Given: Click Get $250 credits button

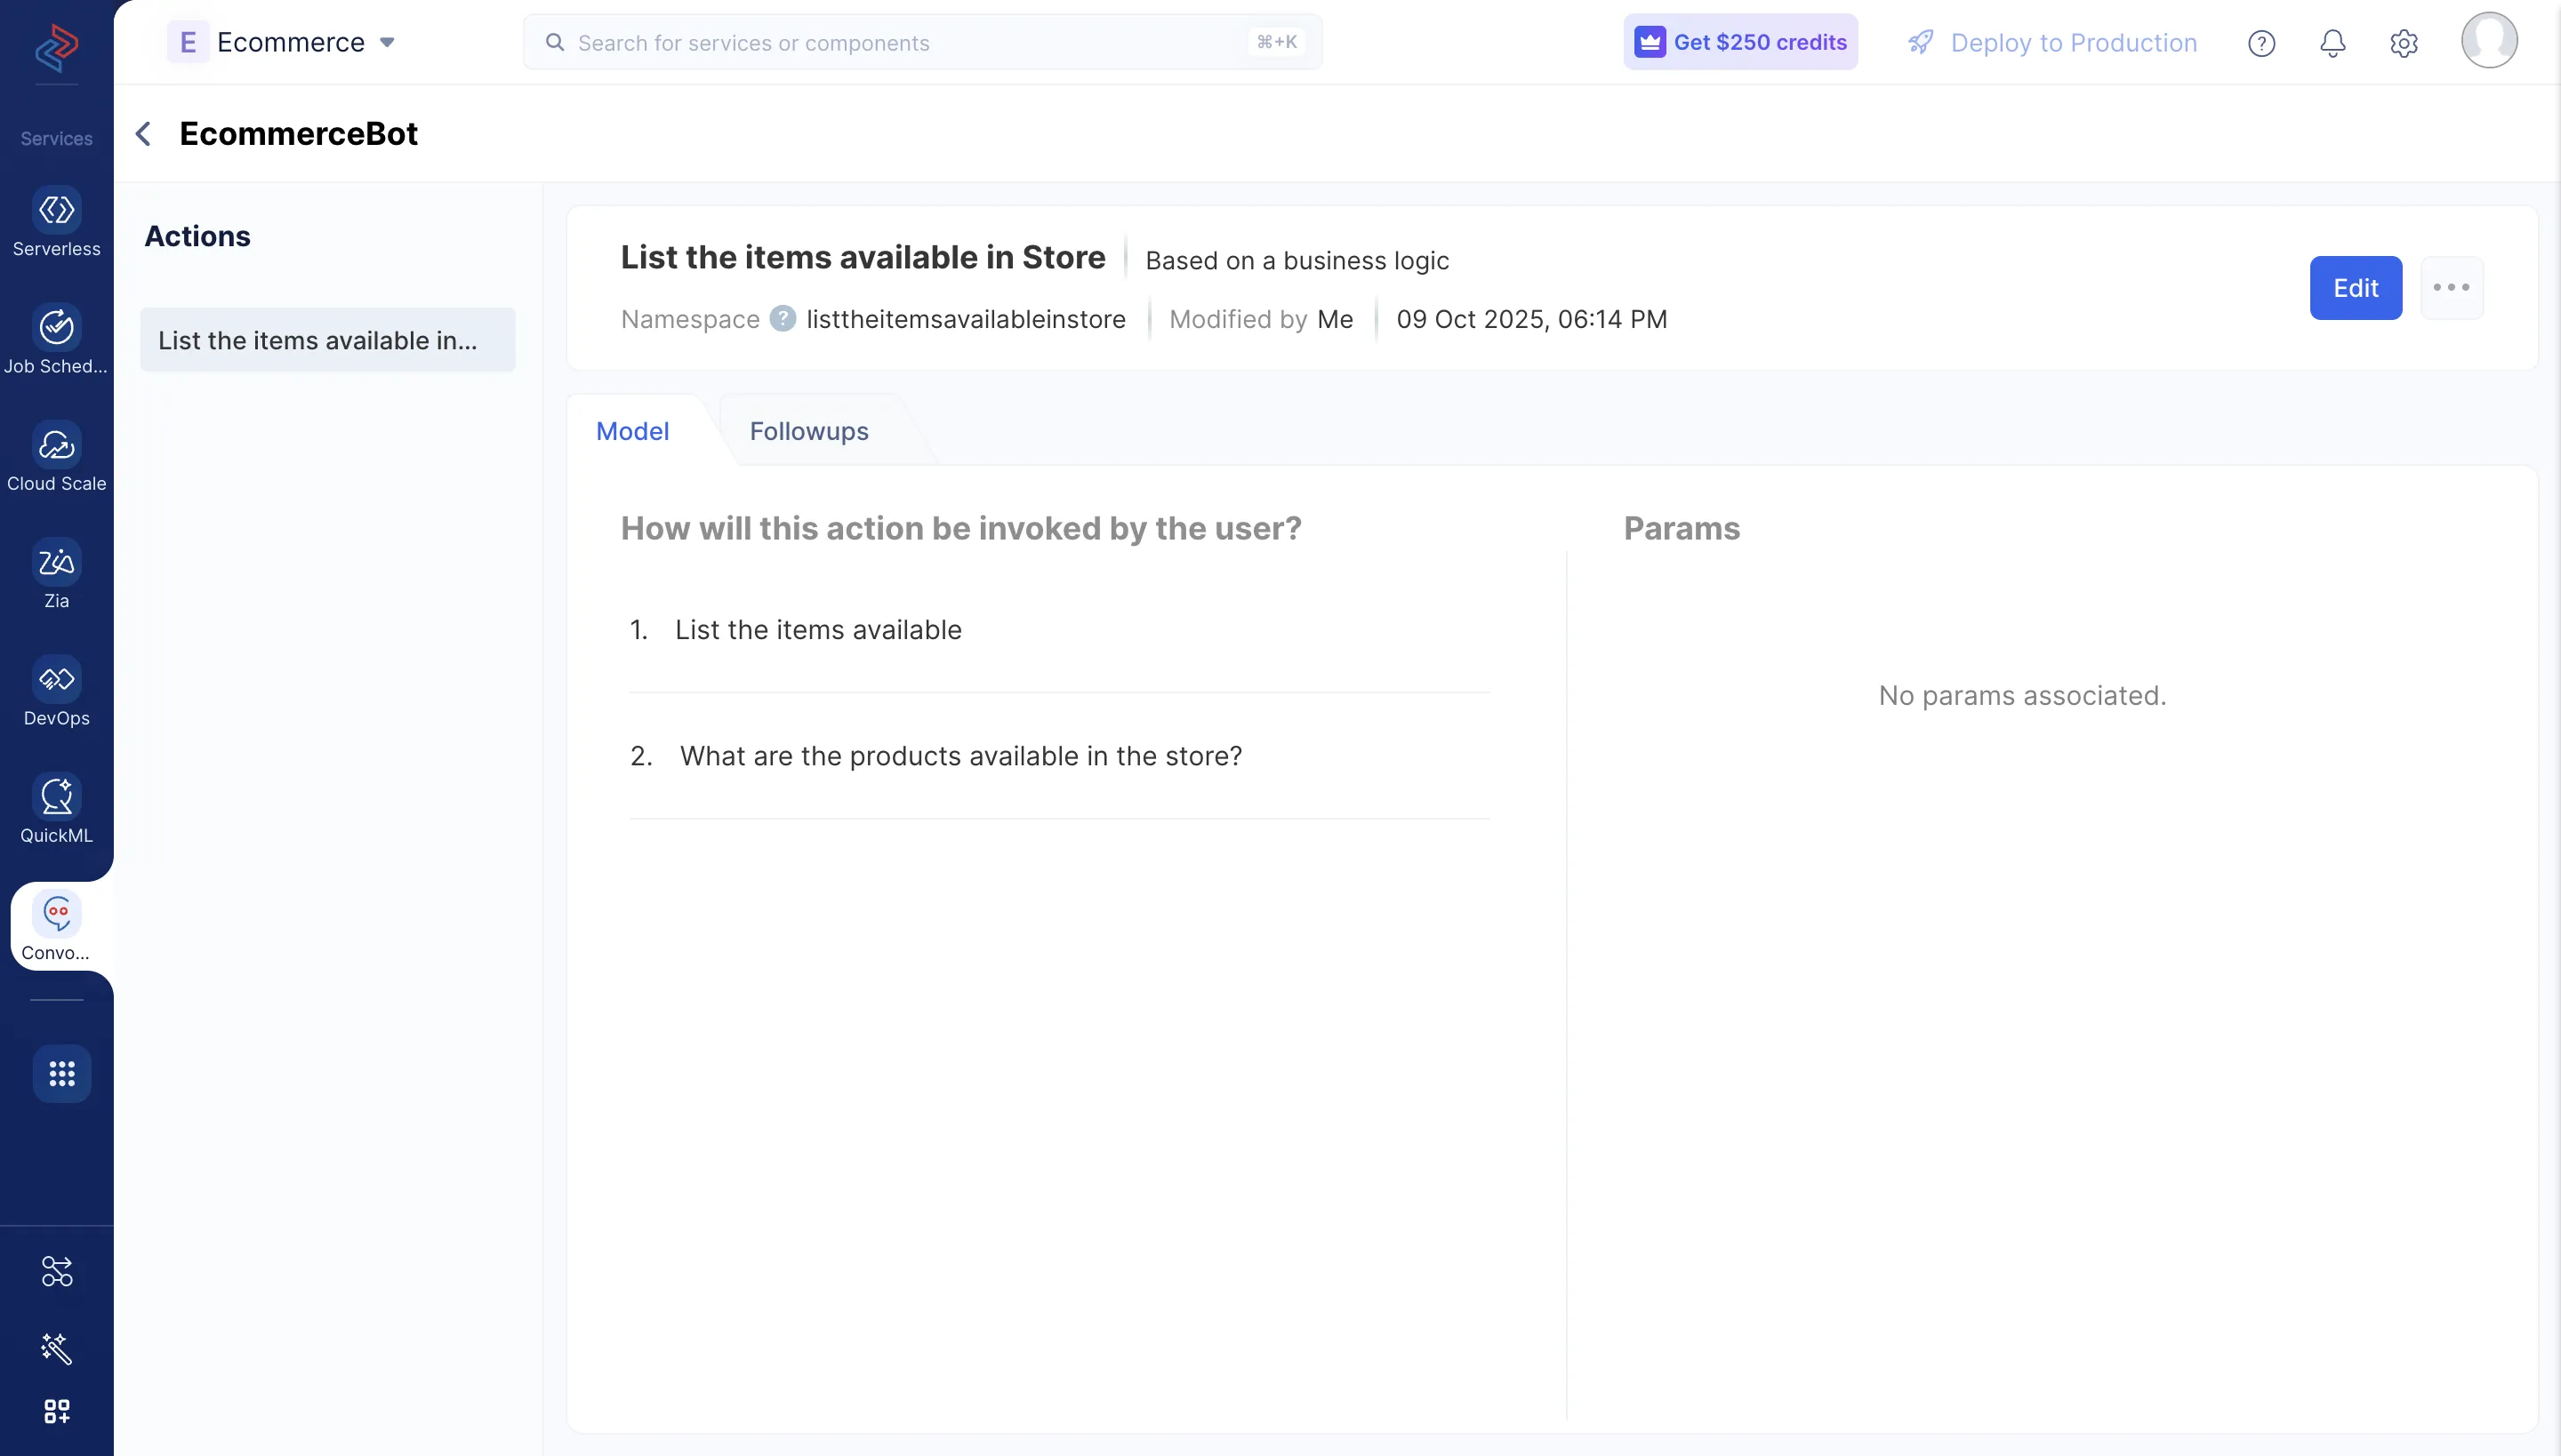Looking at the screenshot, I should [1739, 42].
